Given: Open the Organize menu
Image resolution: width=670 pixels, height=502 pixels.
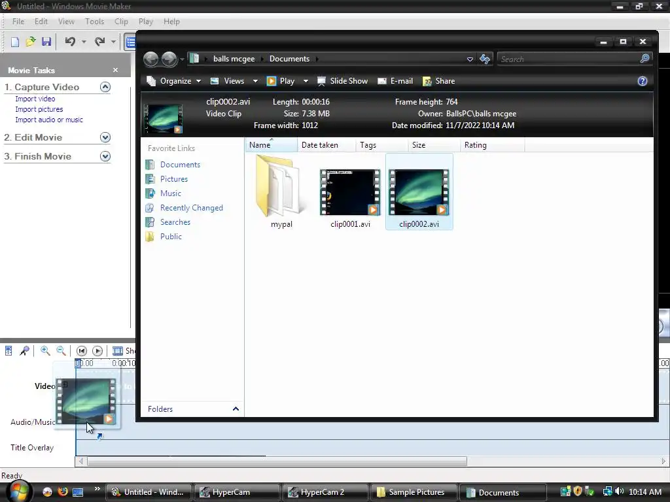Looking at the screenshot, I should pyautogui.click(x=173, y=81).
